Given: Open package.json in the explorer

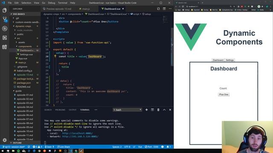Looking at the screenshot, I should (24, 83).
